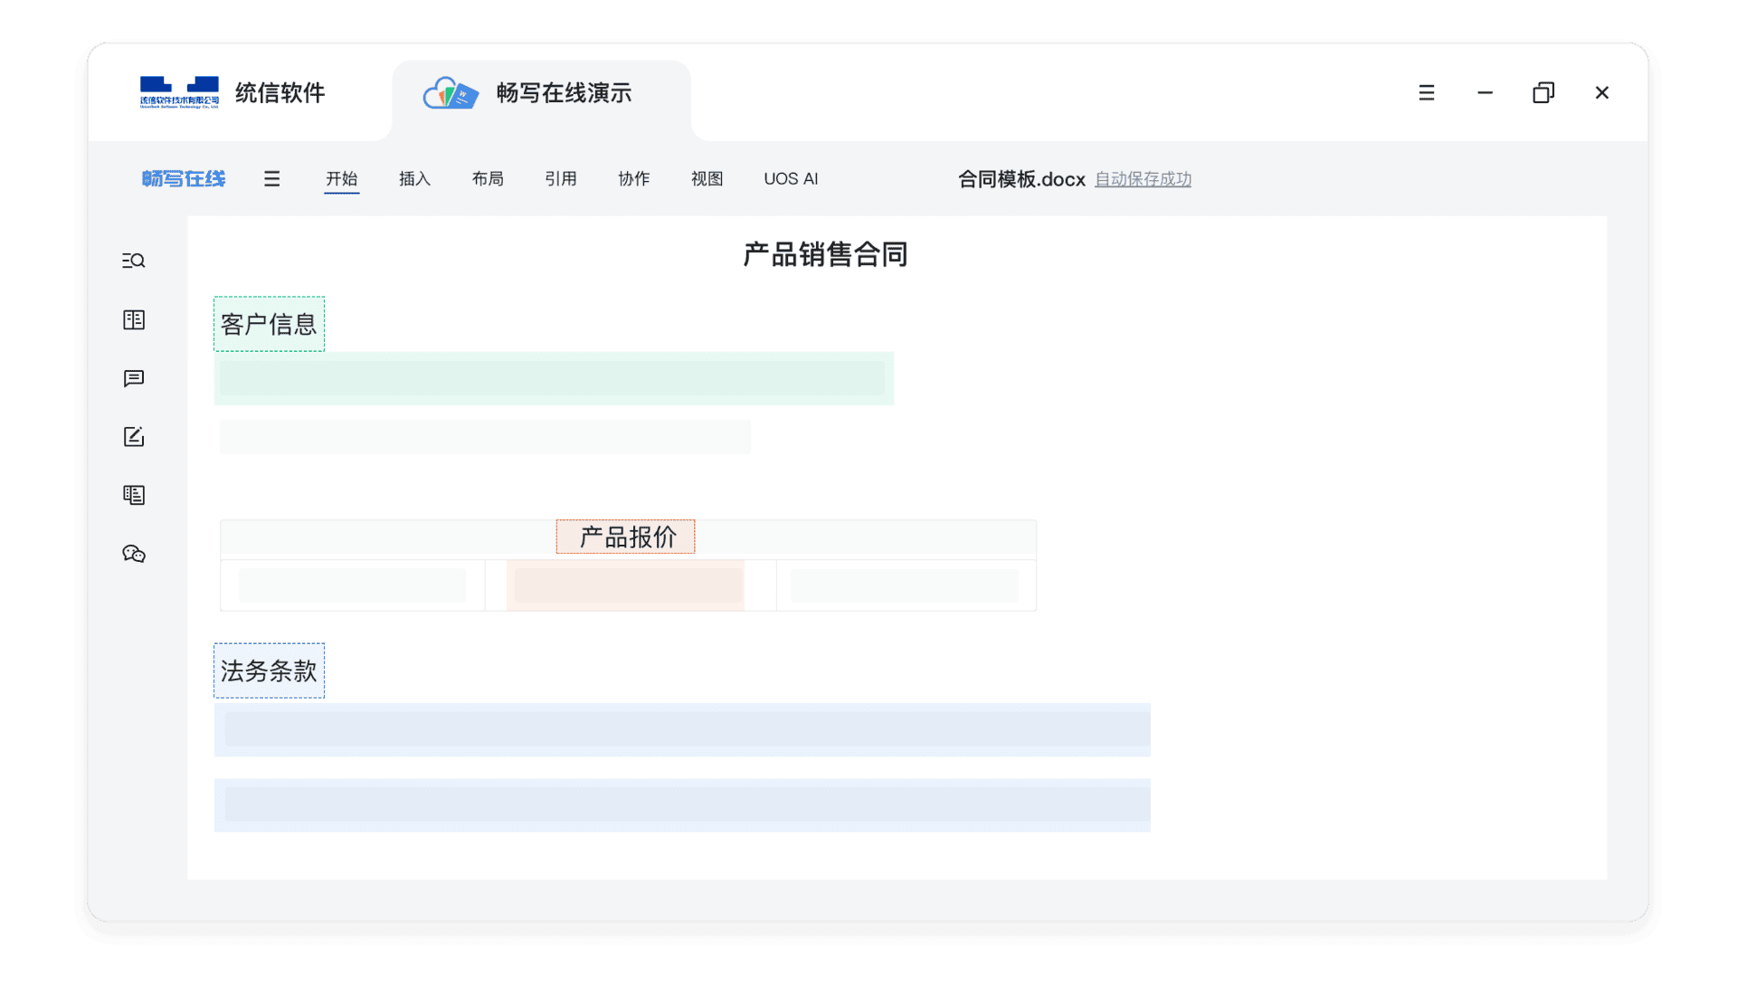Switch to the 视图 ribbon tab
Viewport: 1737px width, 988px height.
click(707, 179)
